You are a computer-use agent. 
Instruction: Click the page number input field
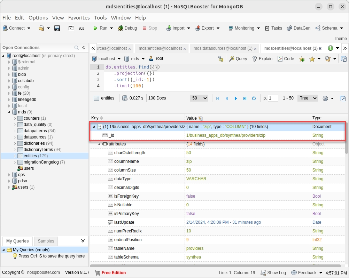273,98
